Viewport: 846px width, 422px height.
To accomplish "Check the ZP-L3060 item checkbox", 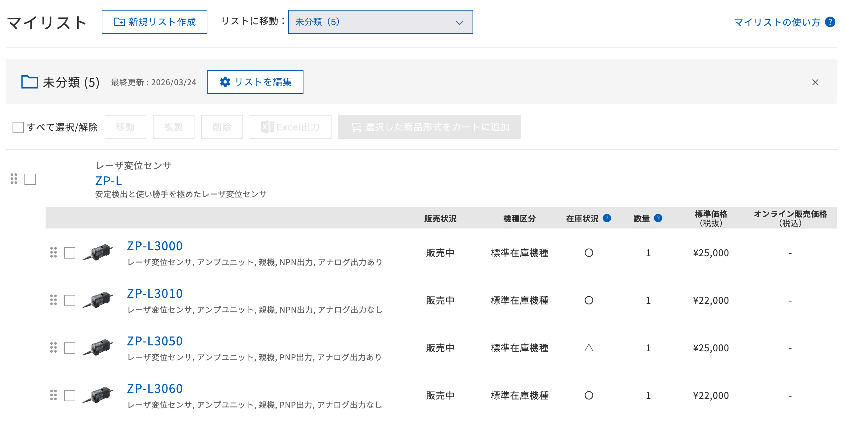I will tap(69, 395).
